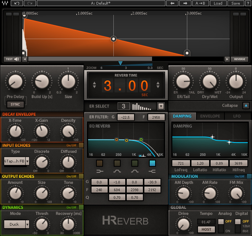Click right reverb time stepper arrows
The height and width of the screenshot is (236, 252).
[x=158, y=85]
